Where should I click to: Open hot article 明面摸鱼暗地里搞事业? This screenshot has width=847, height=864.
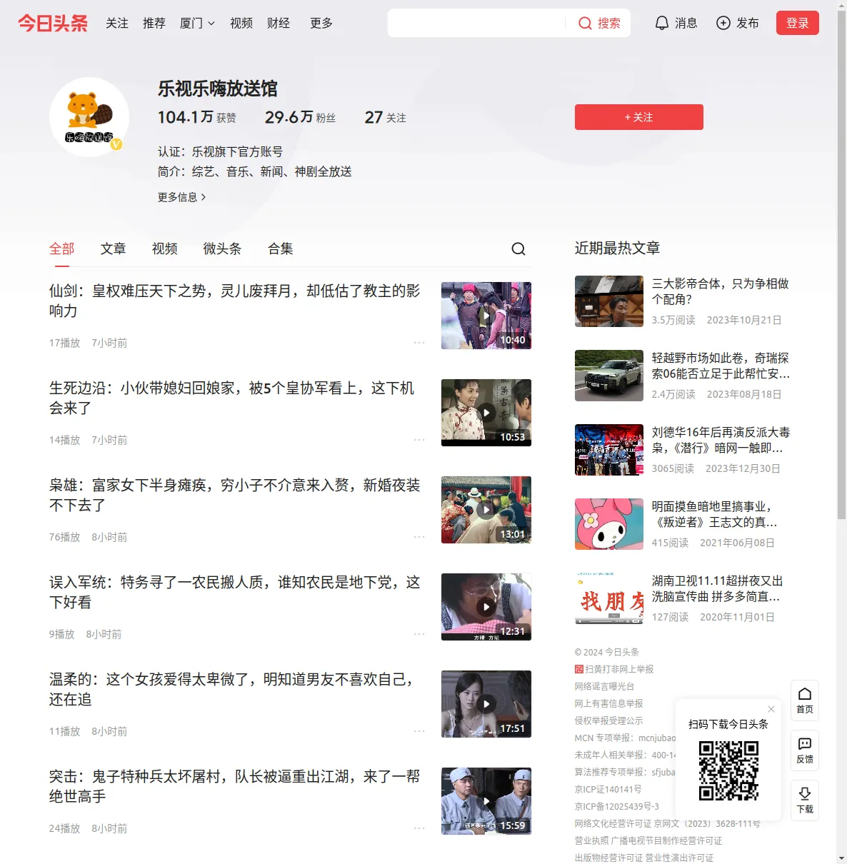715,514
